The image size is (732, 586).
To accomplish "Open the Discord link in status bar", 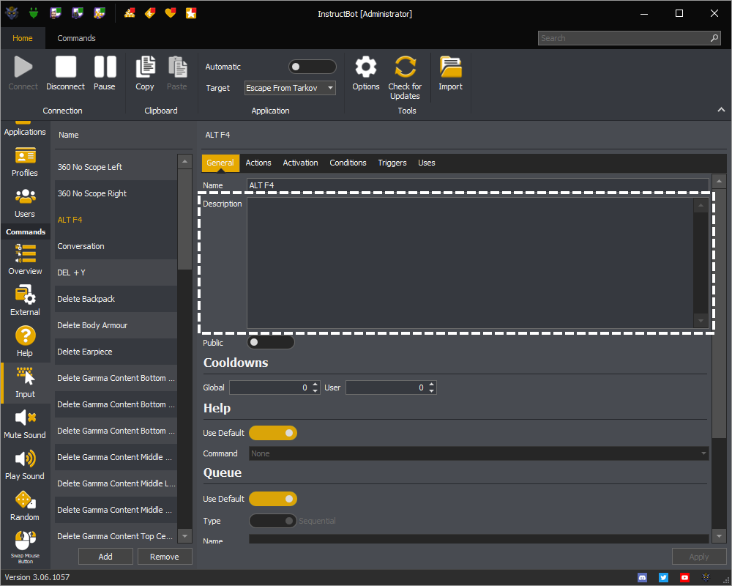I will coord(643,578).
